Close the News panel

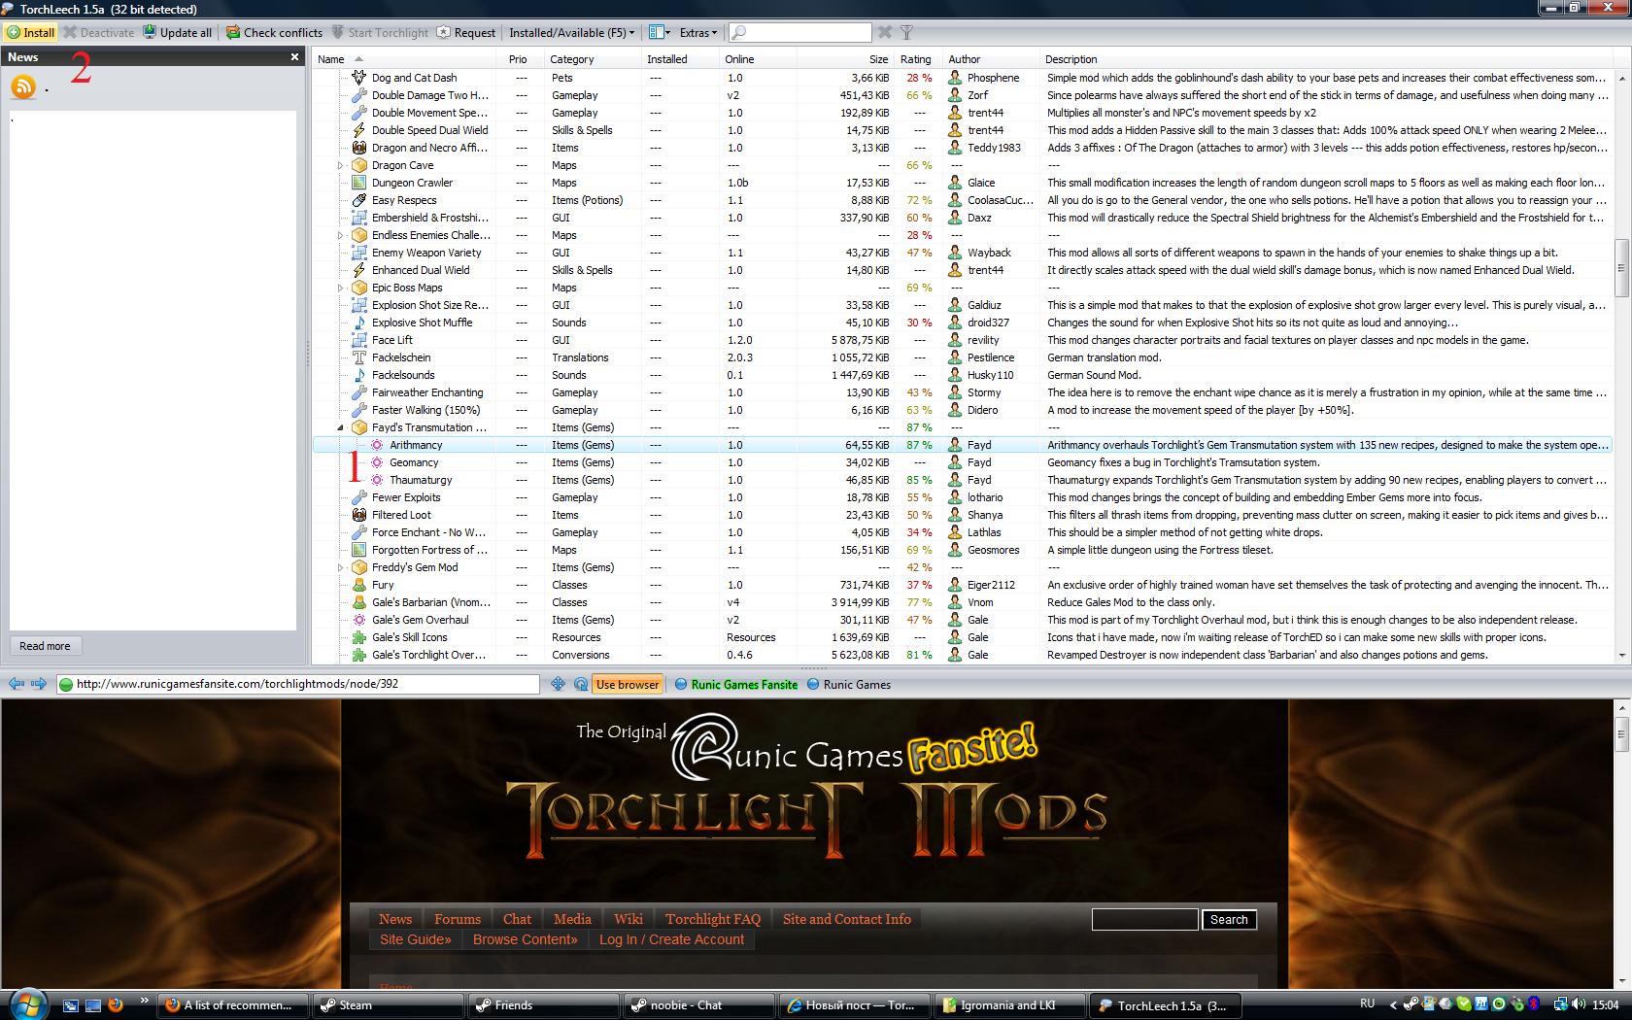pos(294,57)
